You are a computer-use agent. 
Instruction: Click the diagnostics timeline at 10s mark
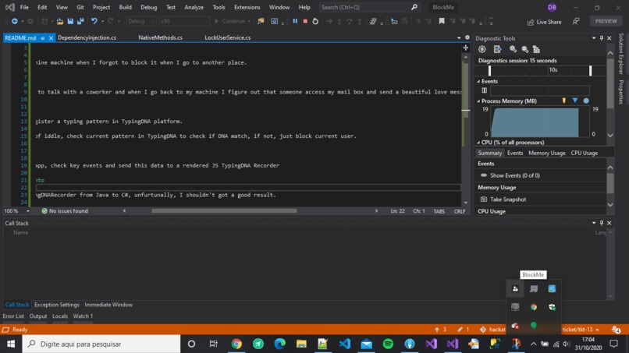tap(553, 69)
